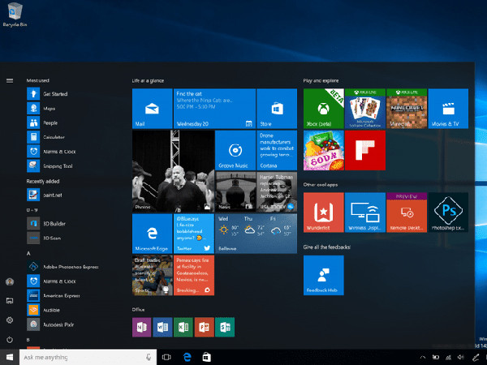The image size is (487, 365).
Task: Open the PowerPoint Office tile
Action: pyautogui.click(x=204, y=327)
